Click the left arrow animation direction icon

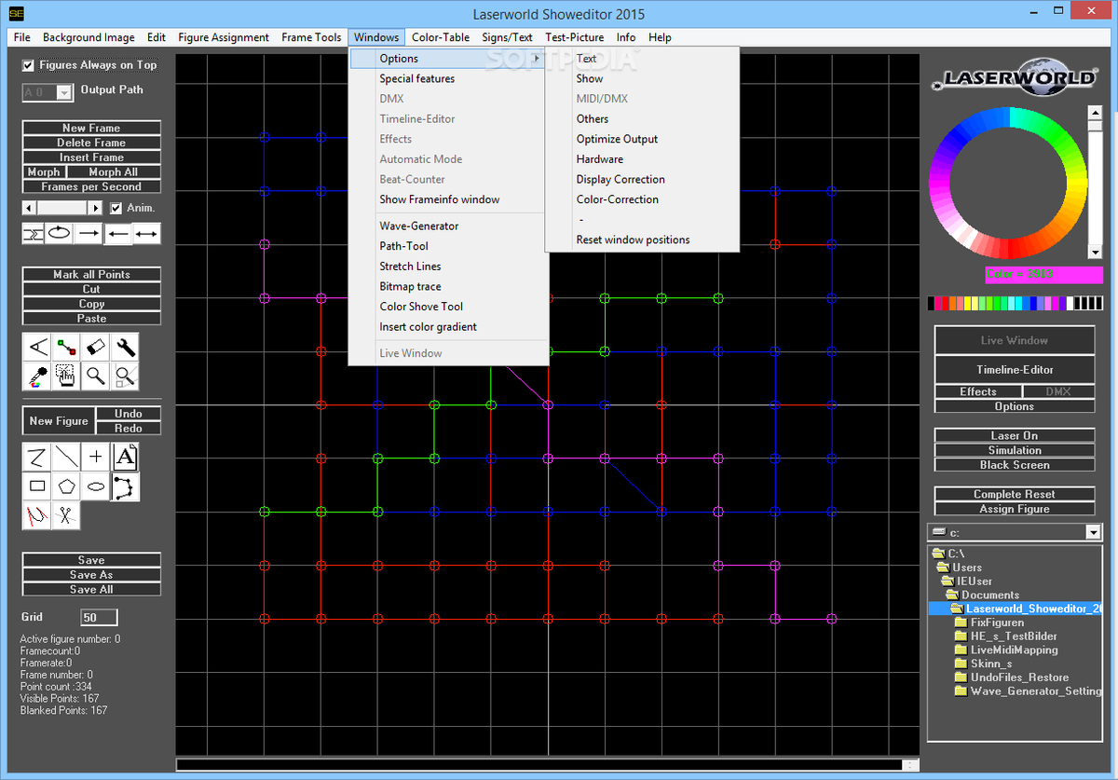click(x=117, y=233)
